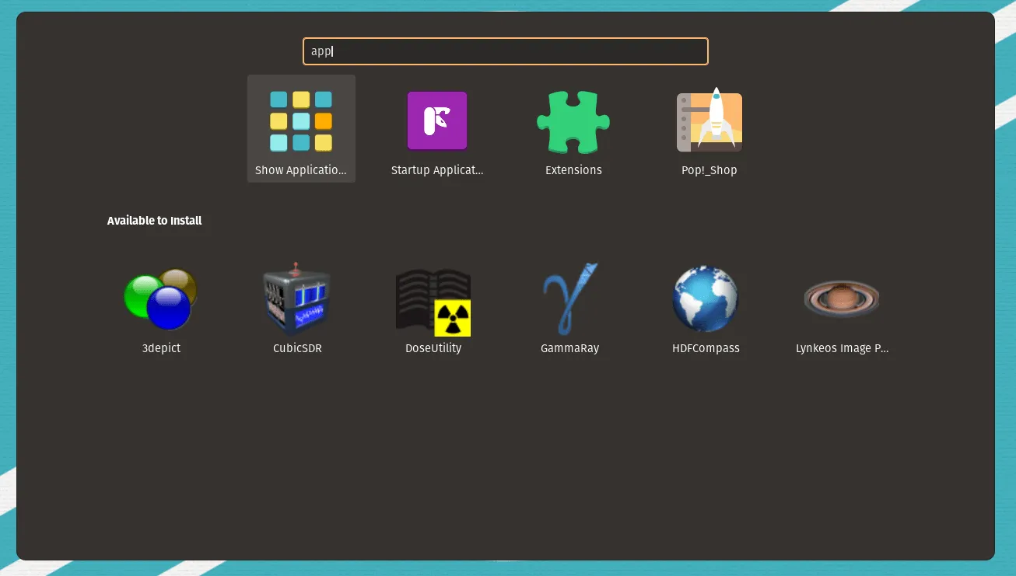Launch Startup Applications purple icon
The image size is (1016, 576).
coord(437,121)
